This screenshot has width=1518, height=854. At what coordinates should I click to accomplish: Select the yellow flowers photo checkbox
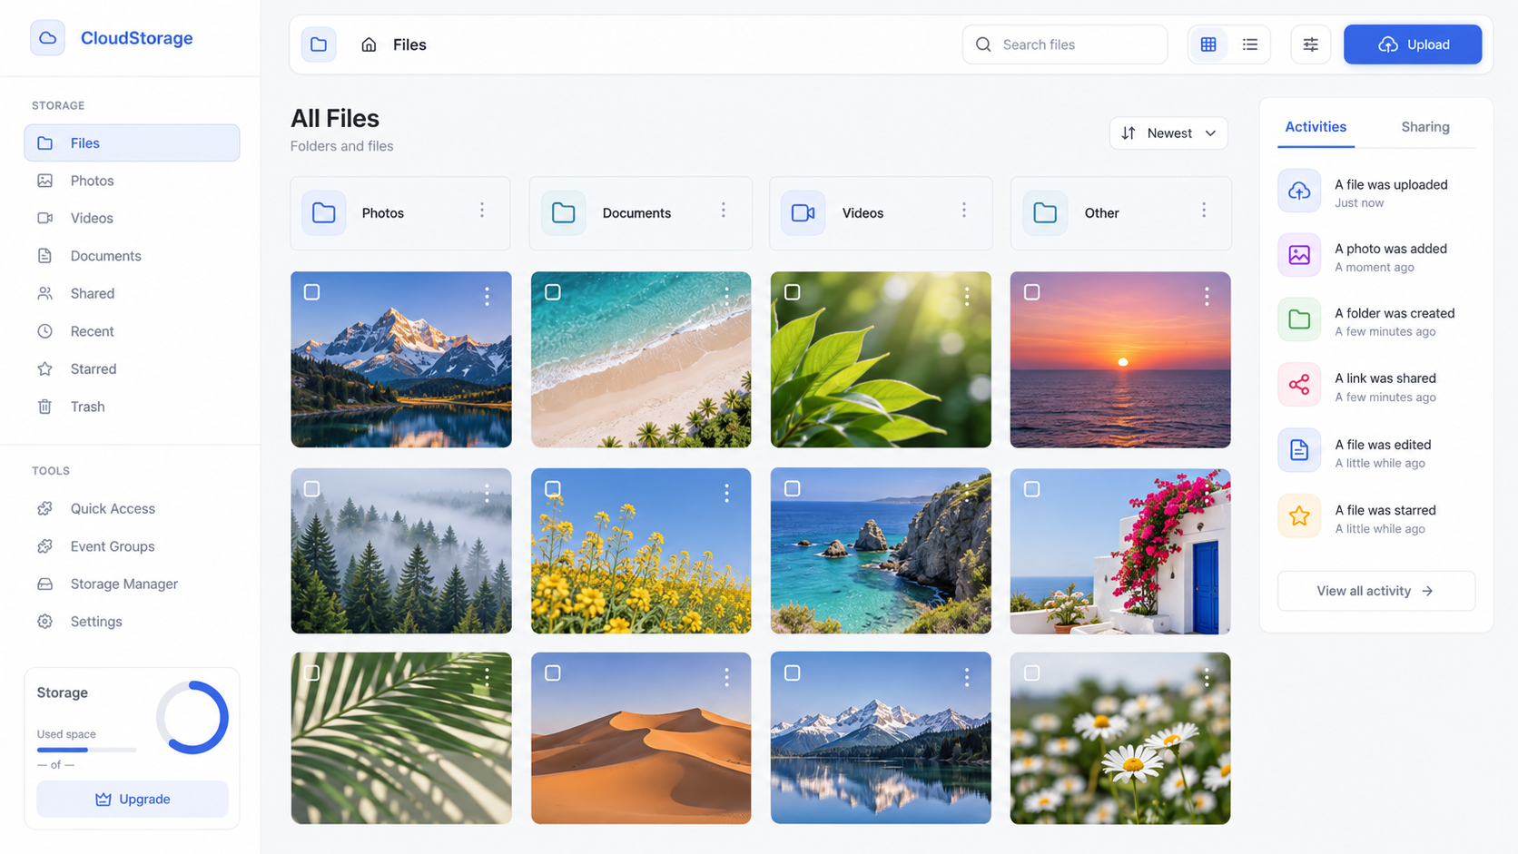tap(552, 489)
